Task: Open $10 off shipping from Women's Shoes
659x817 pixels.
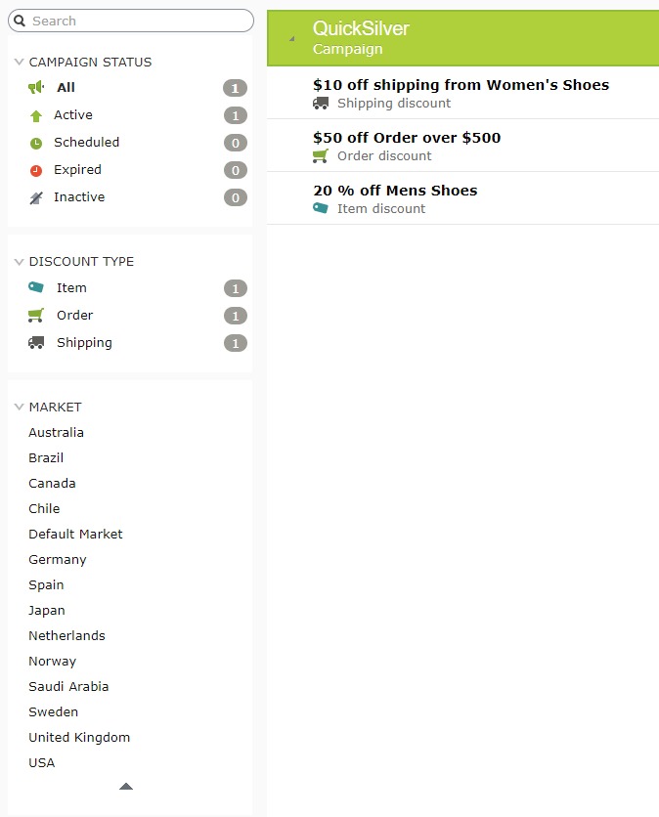Action: click(461, 85)
